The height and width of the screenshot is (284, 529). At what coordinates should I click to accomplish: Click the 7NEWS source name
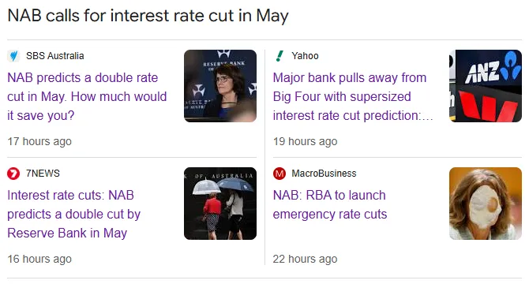tap(43, 174)
